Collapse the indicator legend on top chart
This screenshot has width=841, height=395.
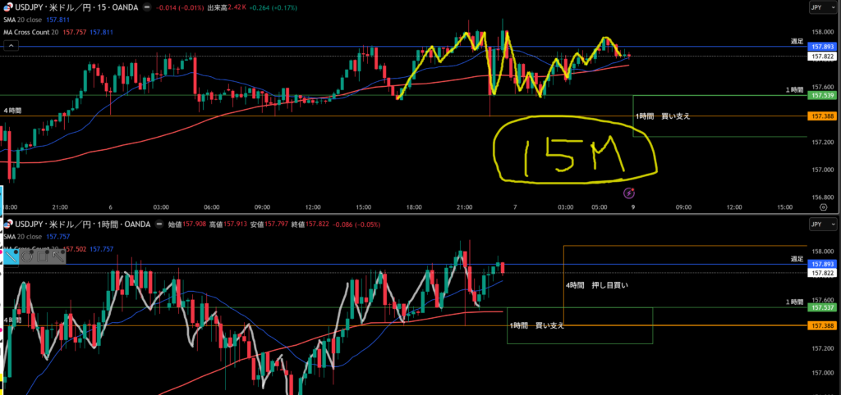pyautogui.click(x=11, y=47)
